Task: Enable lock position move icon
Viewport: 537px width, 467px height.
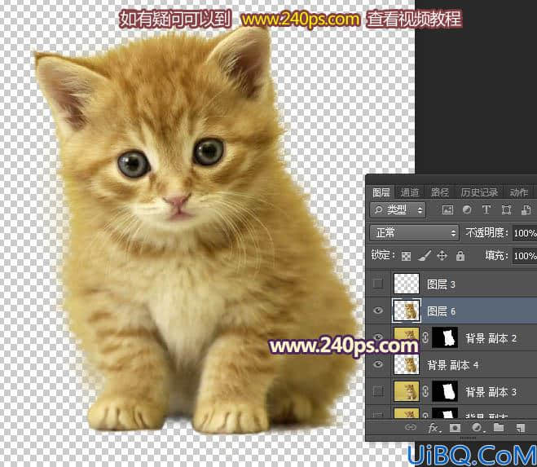Action: (442, 256)
